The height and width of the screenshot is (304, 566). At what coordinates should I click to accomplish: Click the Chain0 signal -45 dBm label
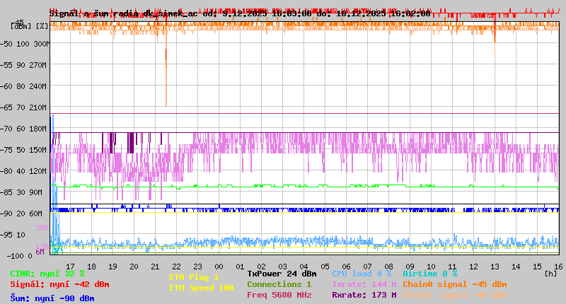(x=454, y=284)
